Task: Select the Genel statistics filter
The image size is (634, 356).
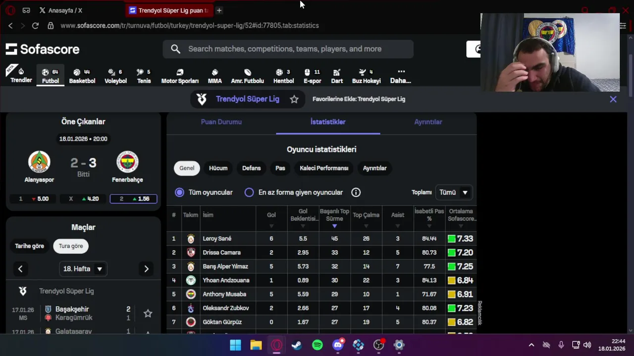Action: (187, 168)
